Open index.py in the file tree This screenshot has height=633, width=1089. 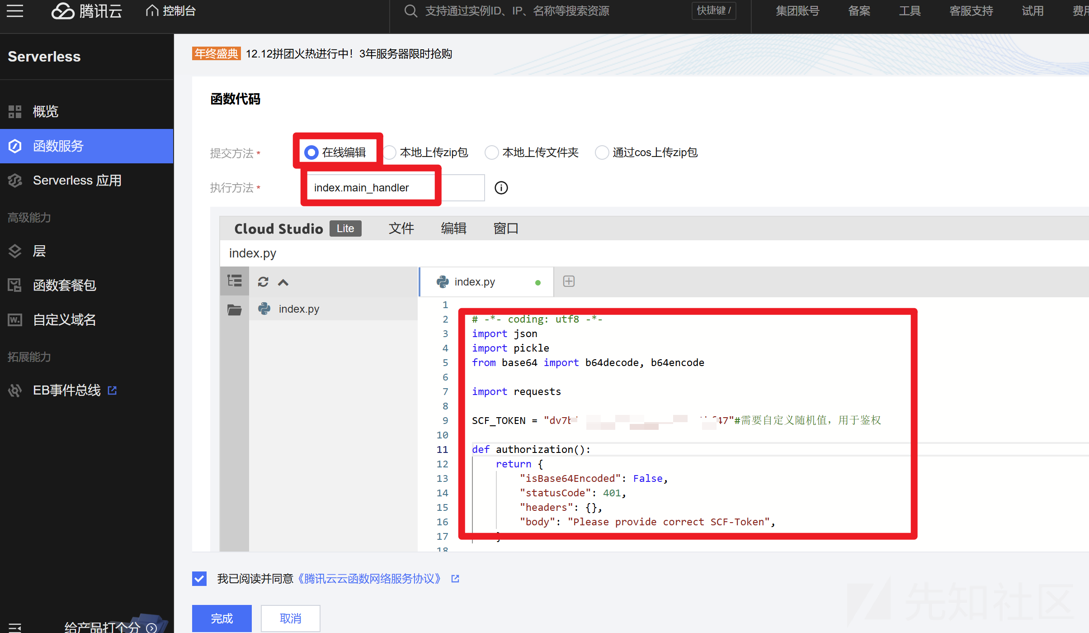[333, 309]
